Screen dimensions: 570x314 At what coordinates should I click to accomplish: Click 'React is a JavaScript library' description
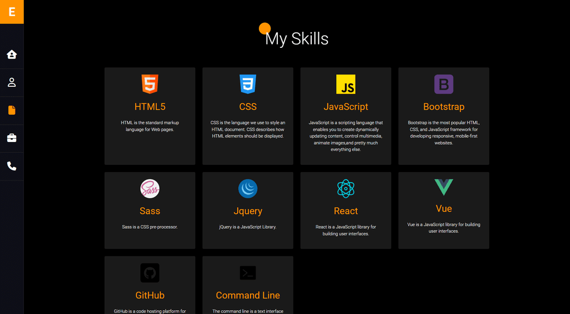pos(346,230)
